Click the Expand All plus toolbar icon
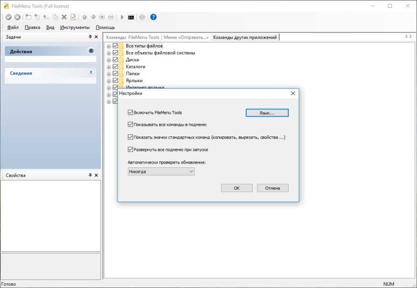This screenshot has height=288, width=417. point(102,17)
